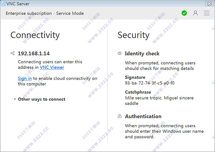The width and height of the screenshot is (215, 152).
Task: Click the Connectivity section heading
Action: click(35, 35)
